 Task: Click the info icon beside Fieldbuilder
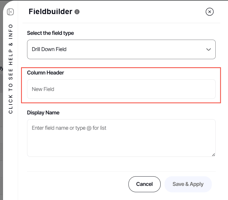point(77,12)
